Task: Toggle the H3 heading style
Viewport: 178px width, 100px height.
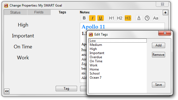Action: [128, 18]
